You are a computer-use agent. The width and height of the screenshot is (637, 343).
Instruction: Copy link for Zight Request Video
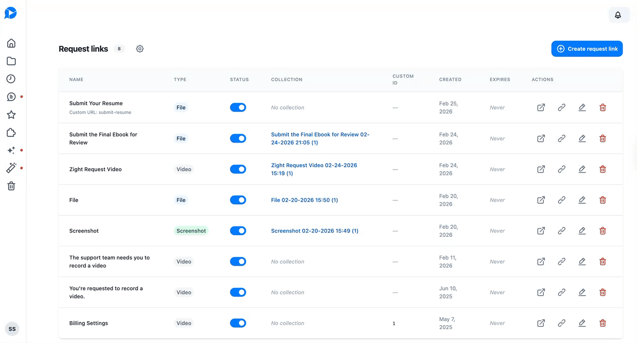[562, 169]
